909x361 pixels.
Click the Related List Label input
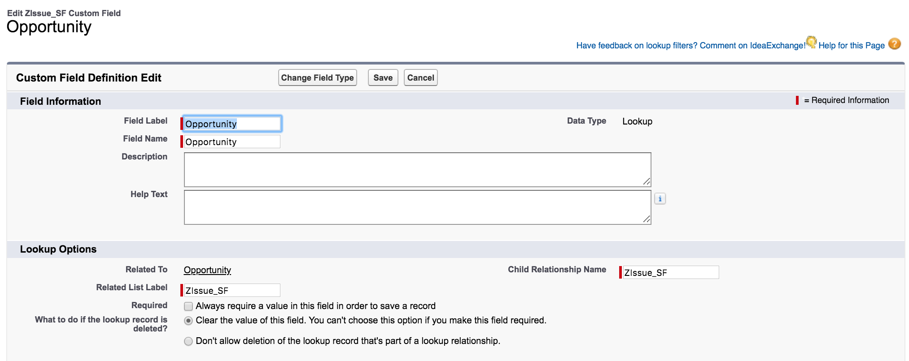(x=232, y=291)
